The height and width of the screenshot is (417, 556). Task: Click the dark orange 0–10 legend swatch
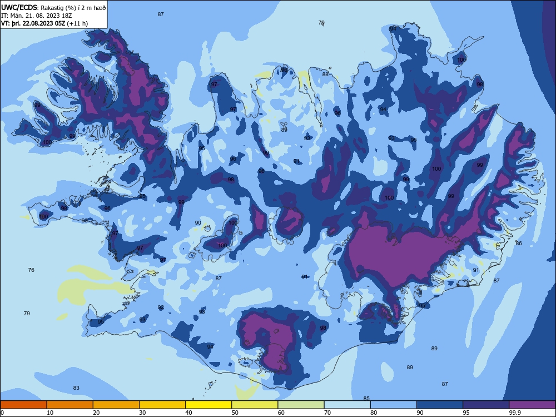(23, 405)
